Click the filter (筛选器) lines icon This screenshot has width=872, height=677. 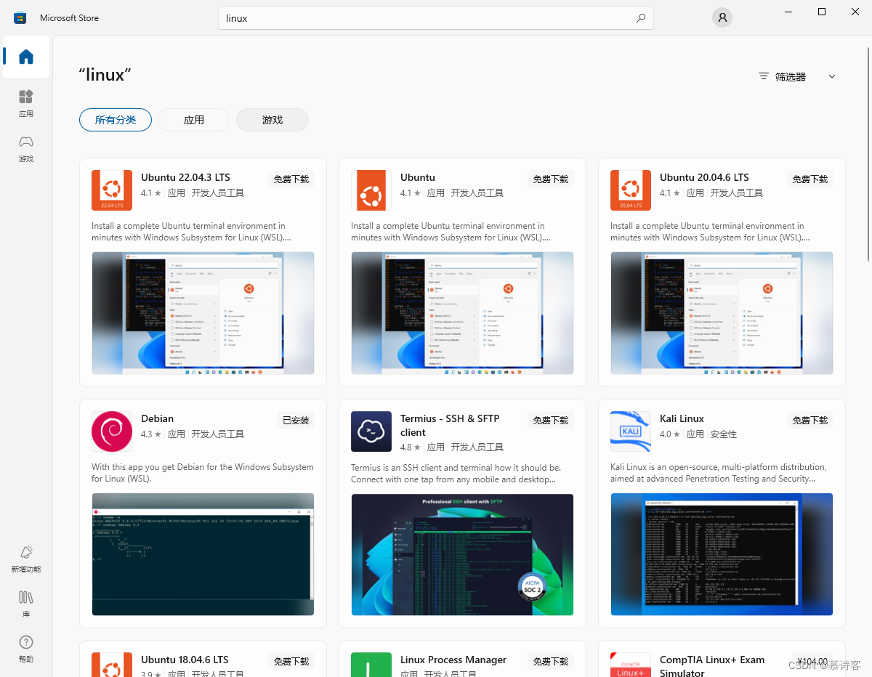763,76
